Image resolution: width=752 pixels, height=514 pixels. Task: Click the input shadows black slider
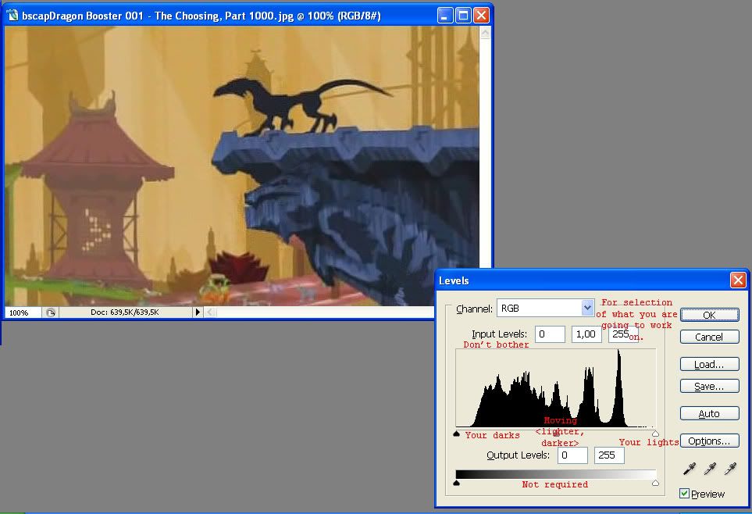point(456,434)
